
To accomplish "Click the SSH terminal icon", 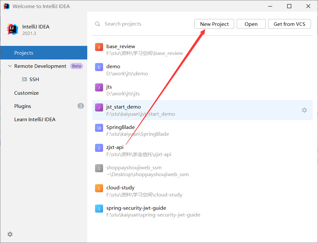I will 24,79.
